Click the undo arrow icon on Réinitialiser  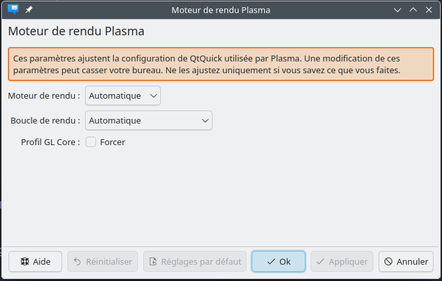(77, 261)
